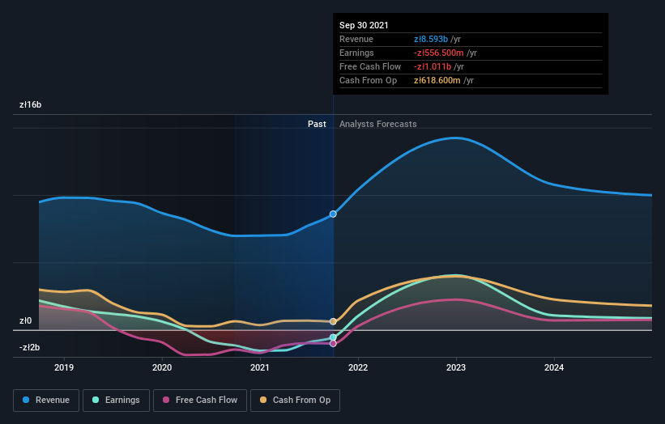
Task: Toggle the Revenue legend button
Action: pos(46,401)
